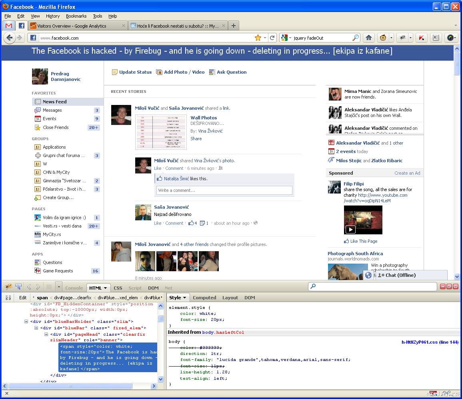Collapse the blueBarHolder div node
Image resolution: width=462 pixels, height=399 pixels.
(26, 321)
